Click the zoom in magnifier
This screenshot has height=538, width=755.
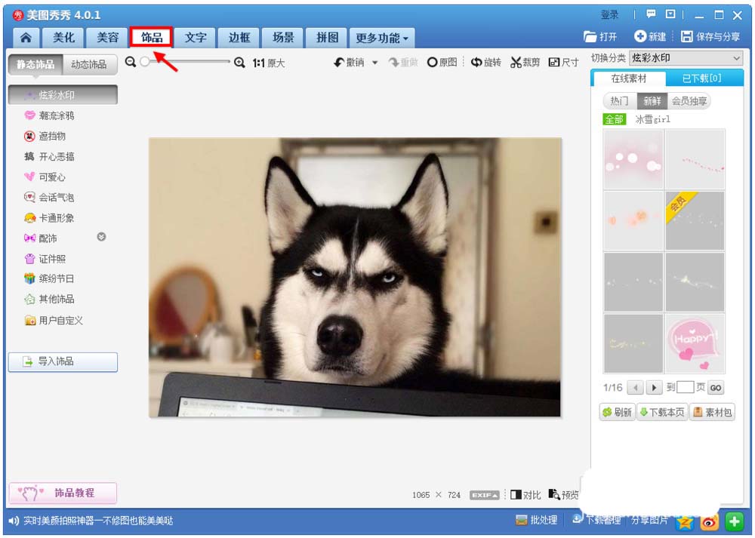(x=239, y=63)
